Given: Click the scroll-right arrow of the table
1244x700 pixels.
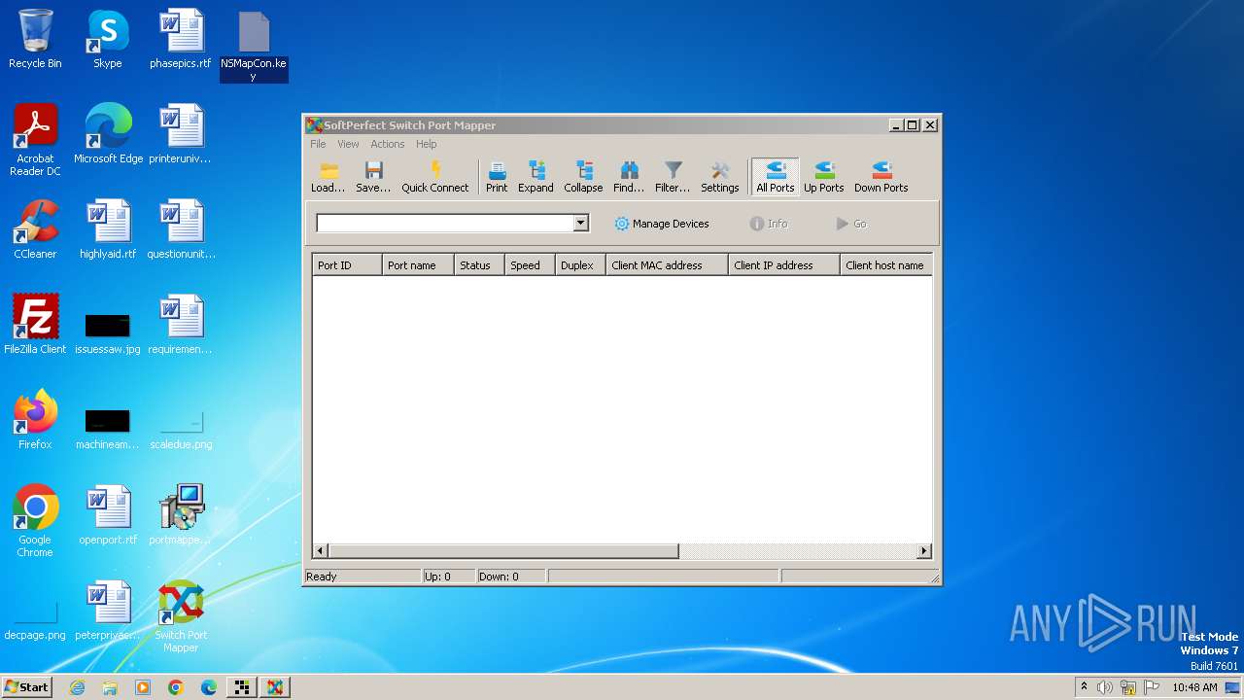Looking at the screenshot, I should 924,551.
